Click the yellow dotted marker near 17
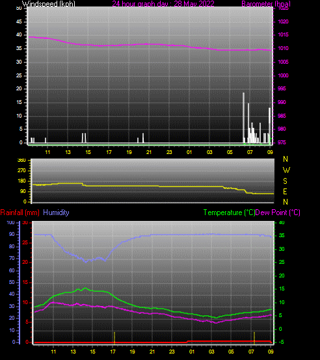 coord(114,338)
